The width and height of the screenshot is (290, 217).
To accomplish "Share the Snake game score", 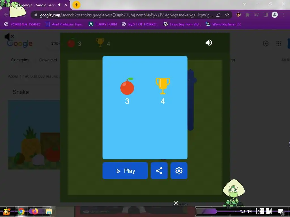I will pyautogui.click(x=159, y=171).
